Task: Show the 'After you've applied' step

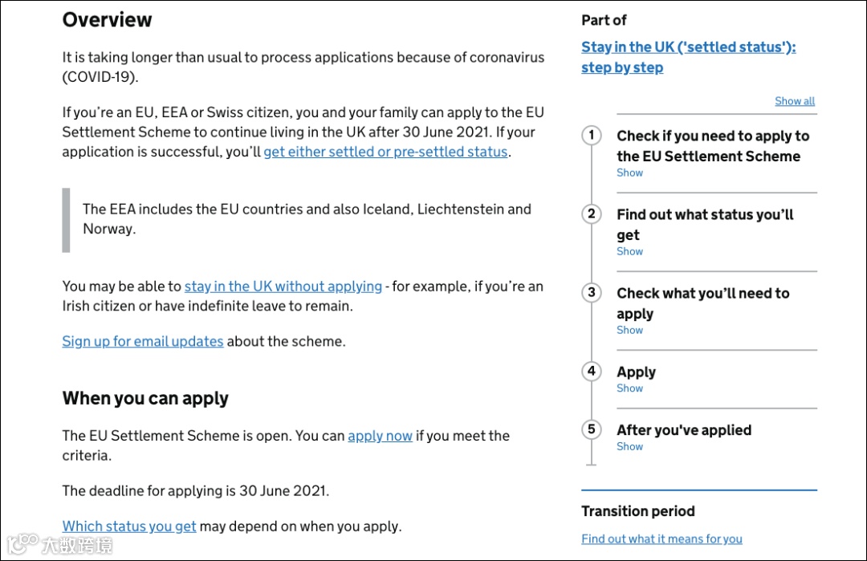Action: pyautogui.click(x=629, y=447)
